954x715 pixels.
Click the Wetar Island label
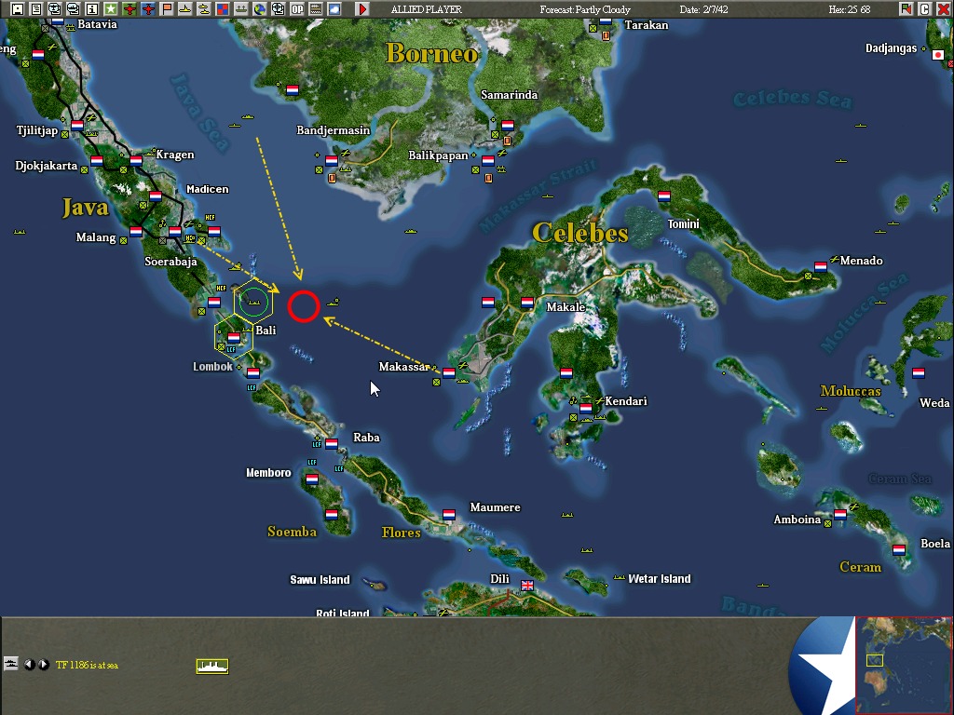[x=660, y=579]
